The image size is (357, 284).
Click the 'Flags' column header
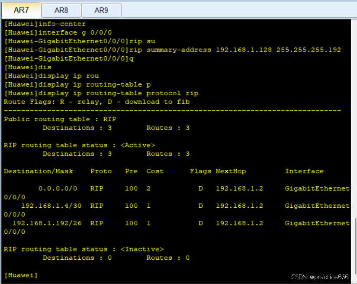coord(201,171)
